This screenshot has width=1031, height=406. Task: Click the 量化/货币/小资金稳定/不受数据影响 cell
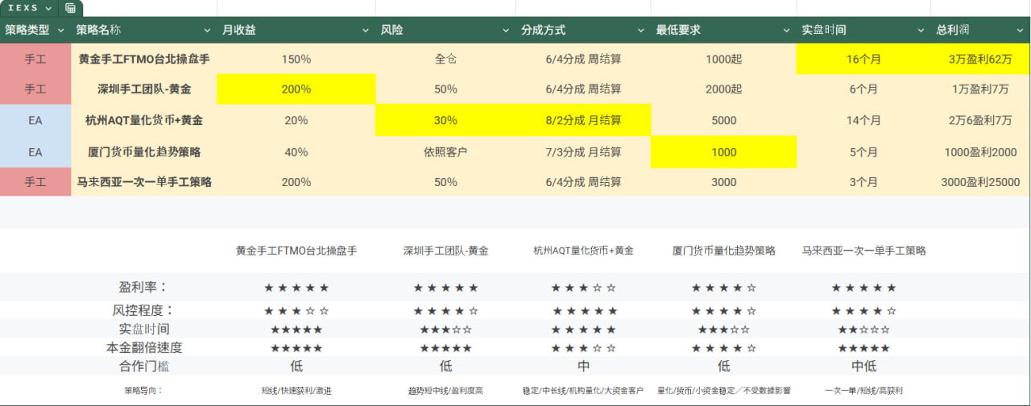[x=723, y=391]
